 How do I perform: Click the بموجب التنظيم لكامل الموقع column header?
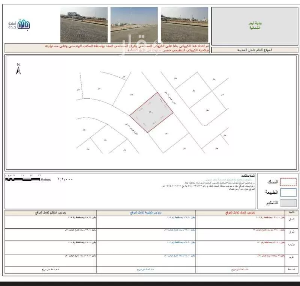click(x=51, y=213)
